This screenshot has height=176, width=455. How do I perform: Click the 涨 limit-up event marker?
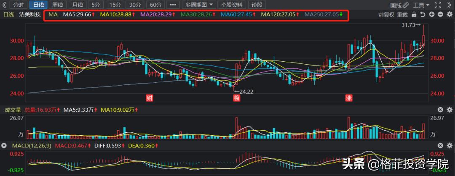pos(348,98)
